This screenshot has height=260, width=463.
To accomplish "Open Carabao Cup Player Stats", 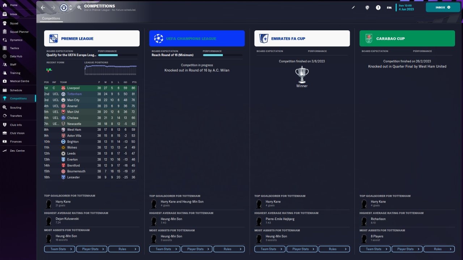I will click(x=407, y=249).
